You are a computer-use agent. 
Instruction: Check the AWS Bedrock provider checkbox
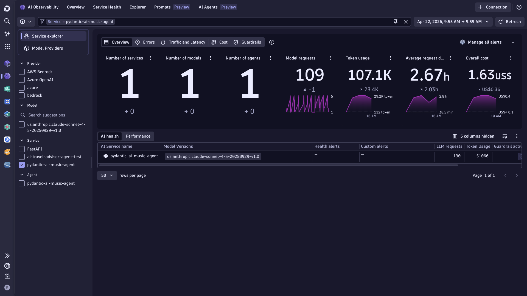pos(22,72)
